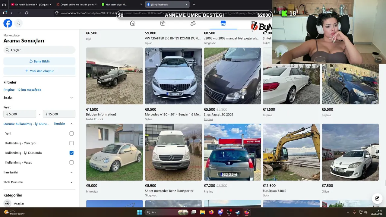
Task: Open the Reels video icon
Action: [x=163, y=23]
